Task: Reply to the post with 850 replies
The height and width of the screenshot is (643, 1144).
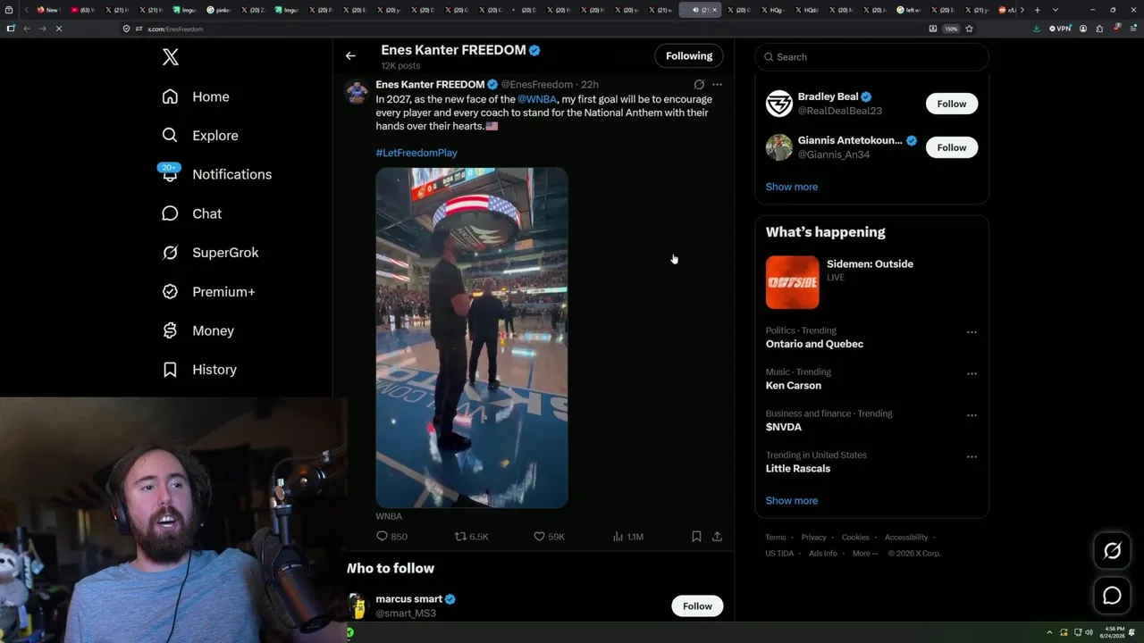Action: tap(391, 537)
